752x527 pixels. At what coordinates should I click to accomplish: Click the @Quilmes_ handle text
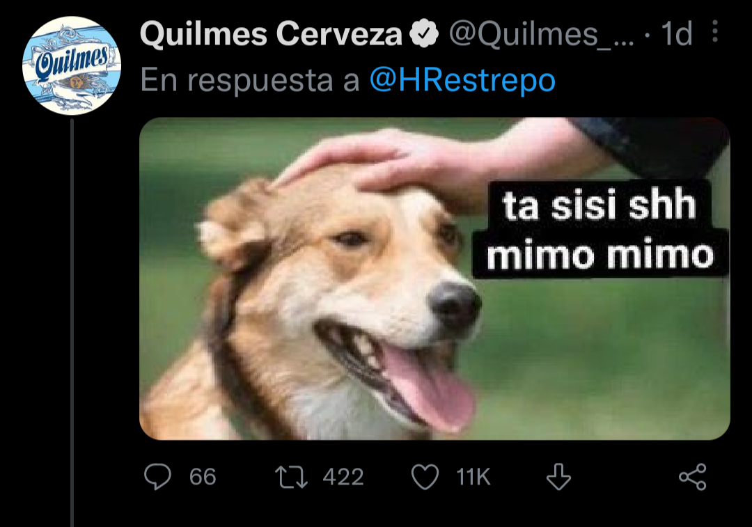coord(541,35)
